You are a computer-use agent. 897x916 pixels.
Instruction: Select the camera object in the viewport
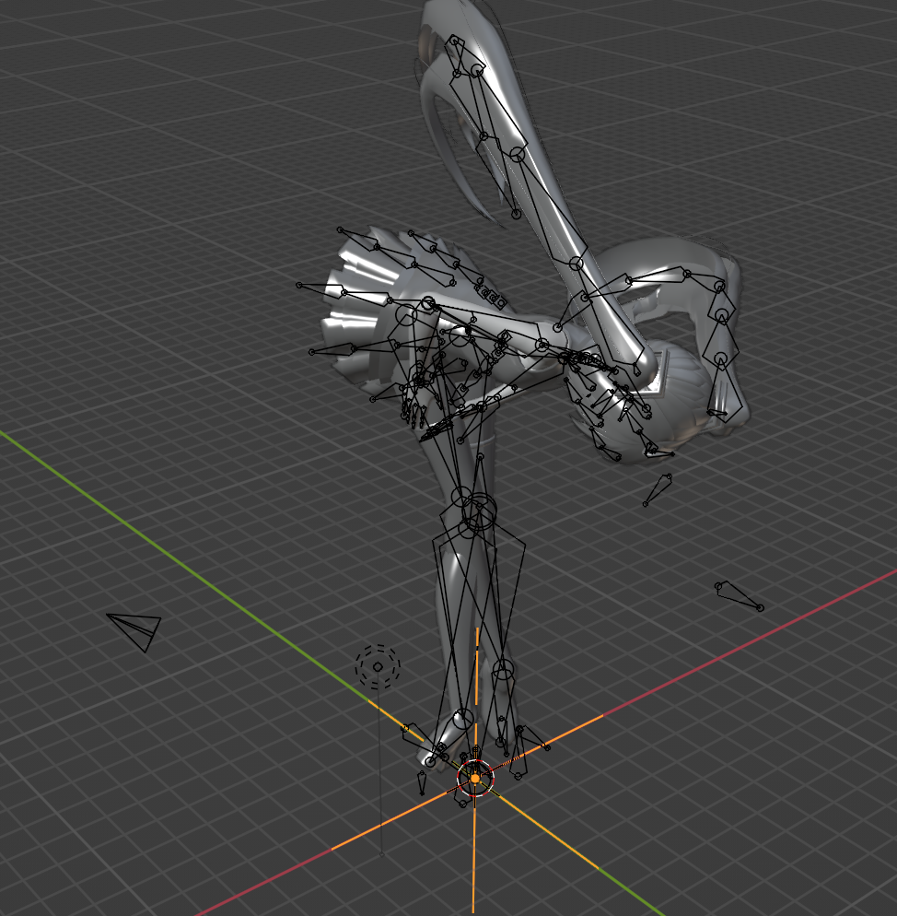coord(134,631)
